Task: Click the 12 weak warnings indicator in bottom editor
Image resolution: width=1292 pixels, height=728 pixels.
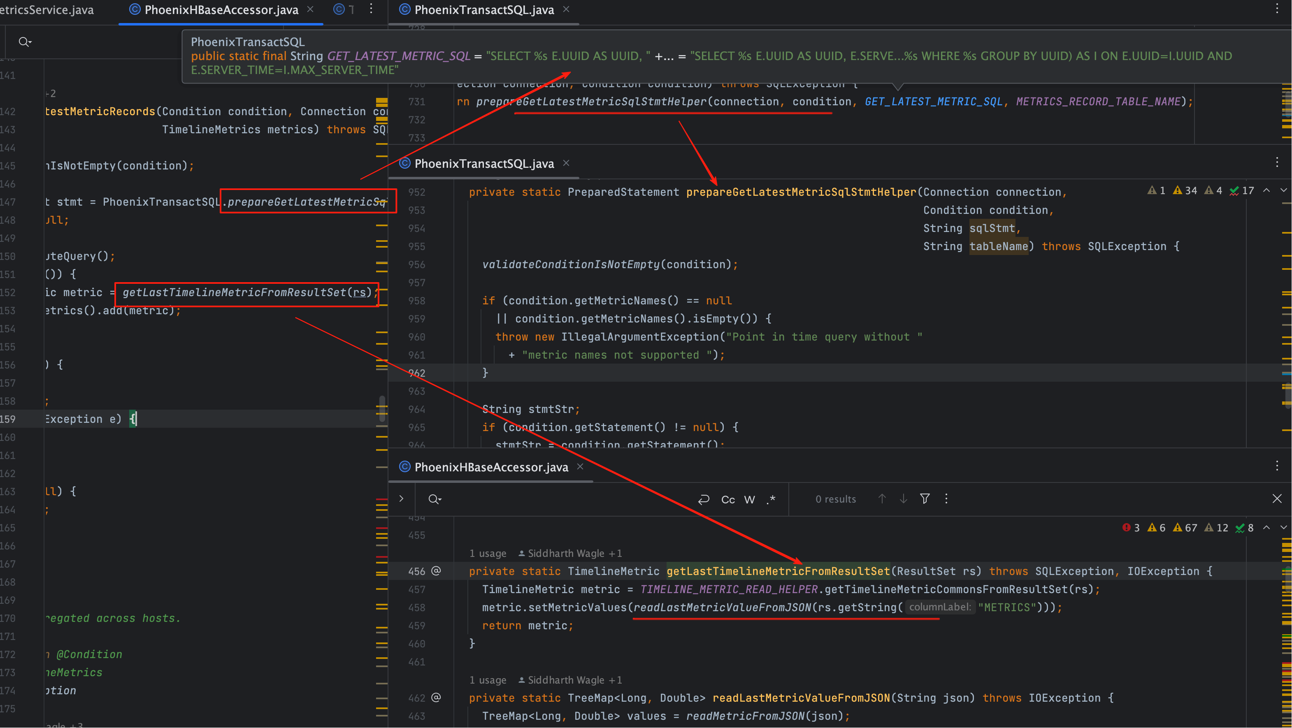Action: coord(1216,528)
